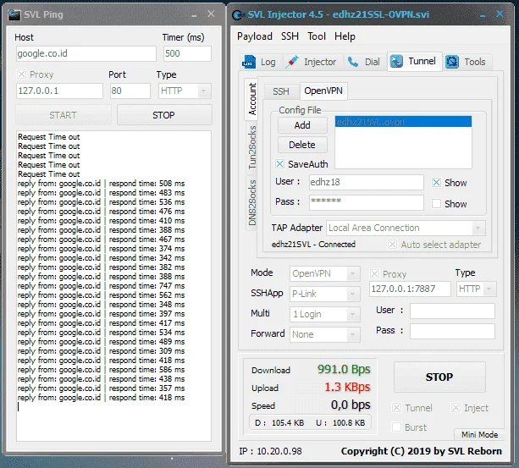The image size is (519, 468).
Task: Select edhz21SVL.ovpn in config list
Action: (404, 122)
